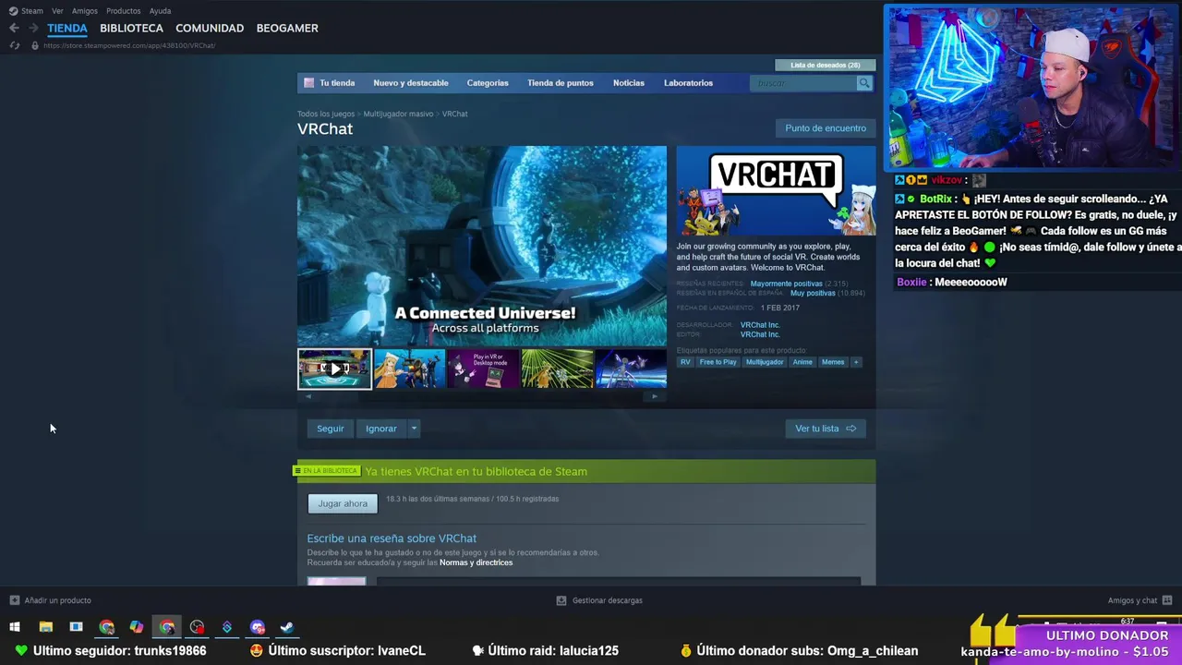Click the download icon beside Gestionar descargas
Viewport: 1182px width, 665px height.
[x=561, y=600]
